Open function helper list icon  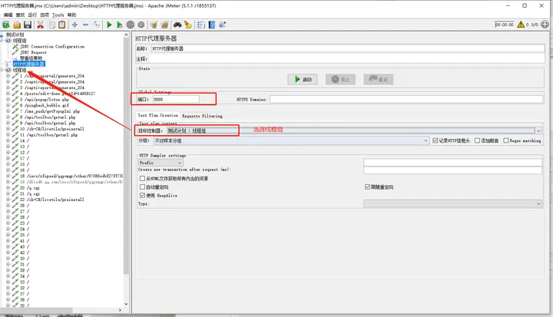[x=200, y=25]
